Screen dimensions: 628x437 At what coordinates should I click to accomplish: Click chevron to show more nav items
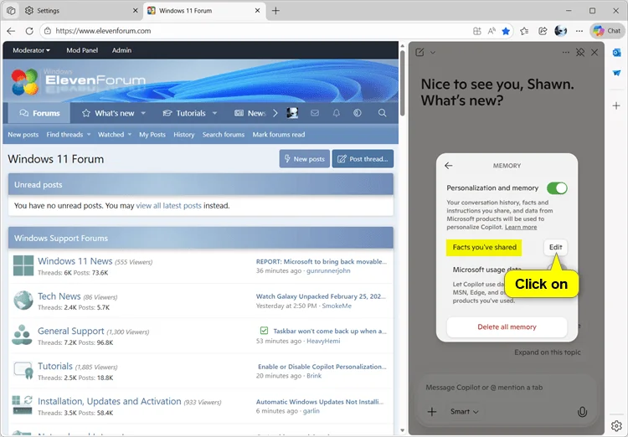pyautogui.click(x=275, y=113)
